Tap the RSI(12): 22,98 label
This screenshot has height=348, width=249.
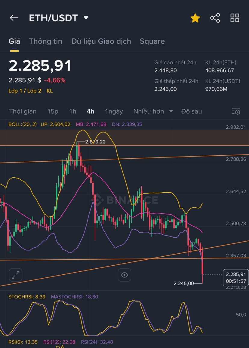(59, 342)
